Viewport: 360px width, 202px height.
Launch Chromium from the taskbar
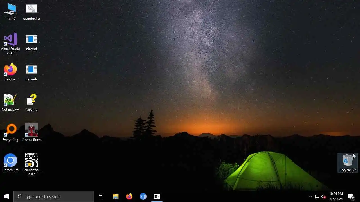click(143, 196)
